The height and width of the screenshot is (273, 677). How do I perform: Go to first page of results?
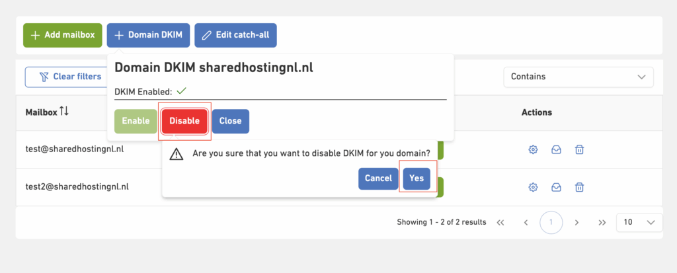point(500,222)
